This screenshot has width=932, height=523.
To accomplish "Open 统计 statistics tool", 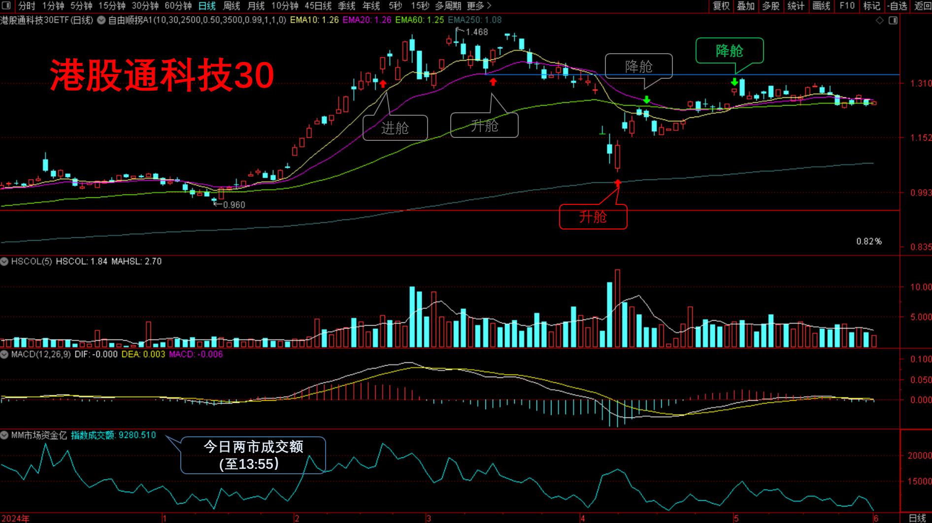I will click(x=796, y=6).
